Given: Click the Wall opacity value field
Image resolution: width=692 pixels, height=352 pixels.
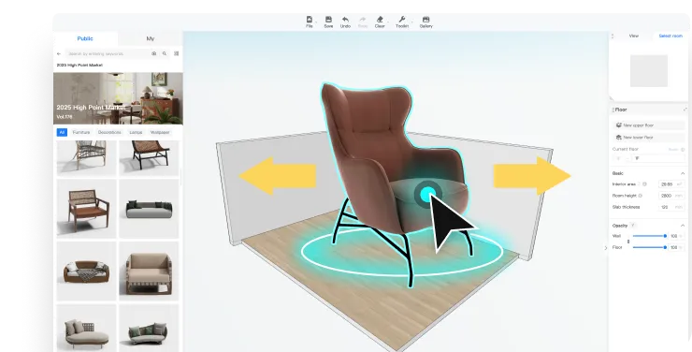Looking at the screenshot, I should (x=676, y=236).
